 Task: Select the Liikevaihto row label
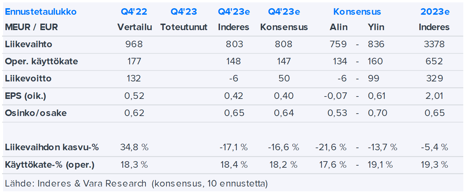pyautogui.click(x=28, y=44)
